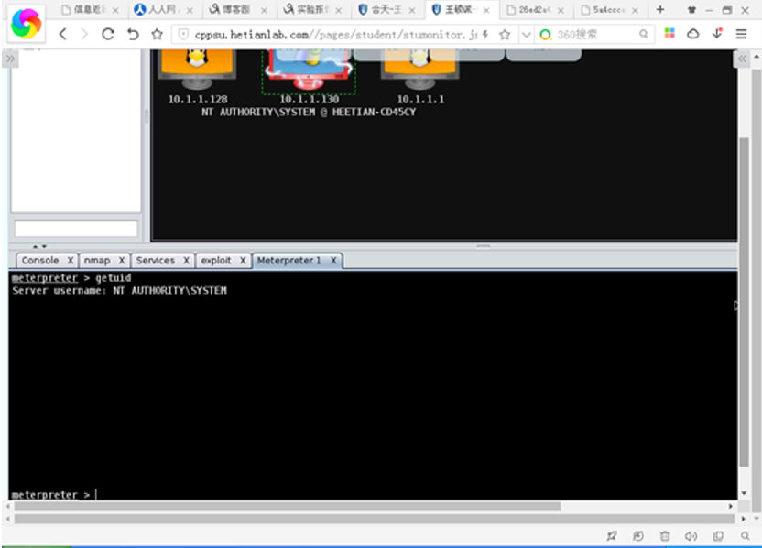Image resolution: width=762 pixels, height=548 pixels.
Task: Click the trash icon in the status bar
Action: click(x=665, y=536)
